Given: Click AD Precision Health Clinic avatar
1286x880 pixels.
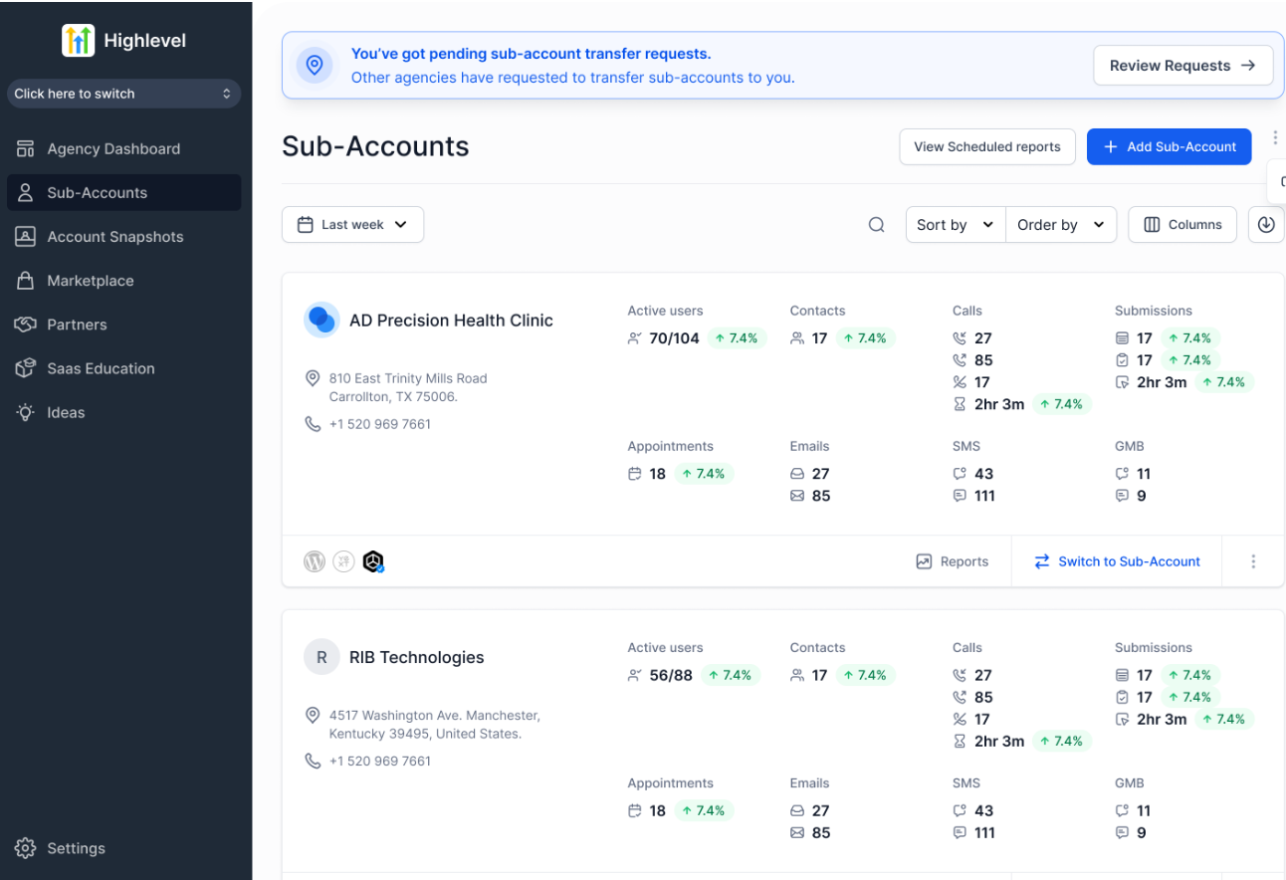Looking at the screenshot, I should point(321,321).
